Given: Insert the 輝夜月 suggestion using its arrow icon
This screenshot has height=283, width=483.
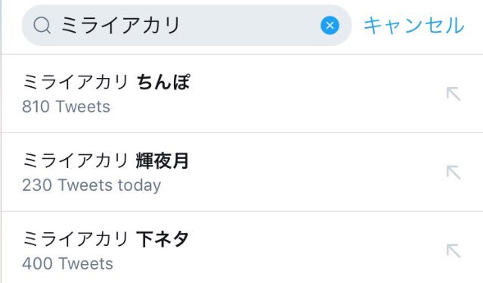Looking at the screenshot, I should click(x=454, y=173).
